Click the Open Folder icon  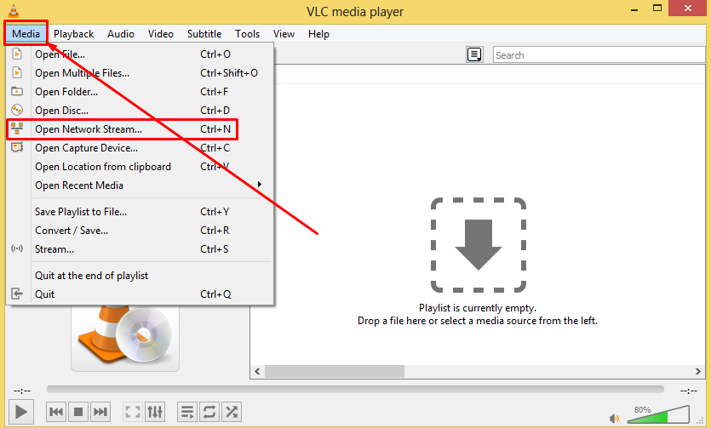17,91
